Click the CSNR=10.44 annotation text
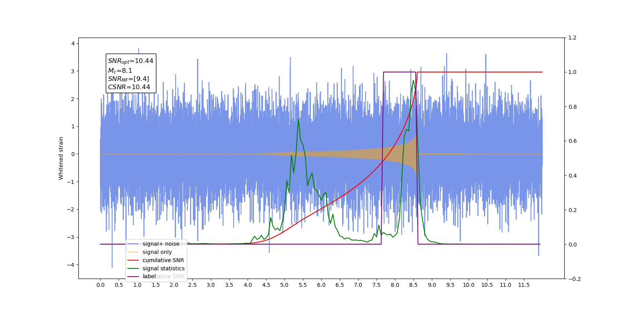The image size is (627, 313). (129, 87)
